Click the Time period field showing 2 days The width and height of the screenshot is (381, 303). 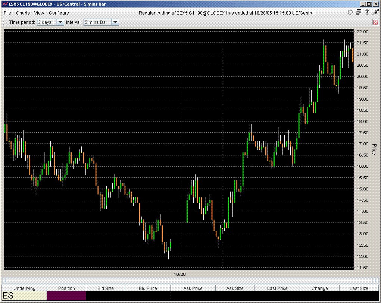coord(47,22)
